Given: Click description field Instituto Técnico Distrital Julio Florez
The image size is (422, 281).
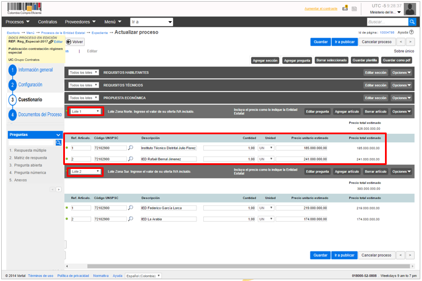Looking at the screenshot, I should pyautogui.click(x=169, y=148).
